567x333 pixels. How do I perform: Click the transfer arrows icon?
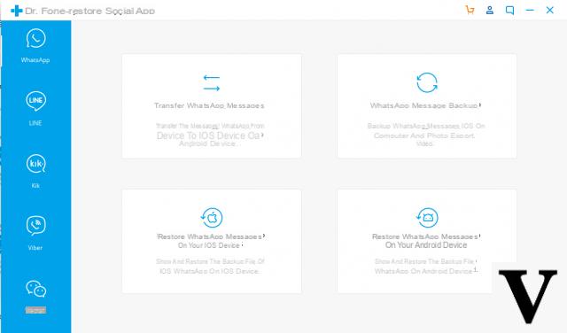tap(212, 82)
